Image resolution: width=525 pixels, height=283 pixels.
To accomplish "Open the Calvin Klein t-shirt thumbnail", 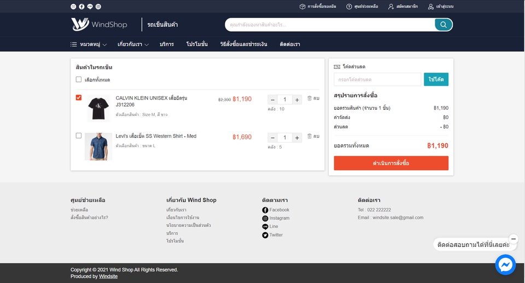I will [x=98, y=108].
